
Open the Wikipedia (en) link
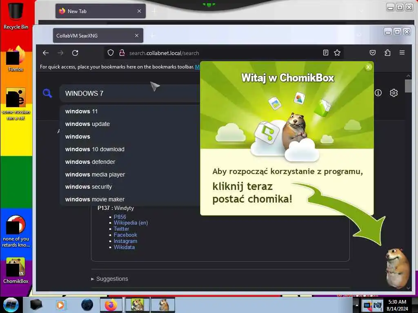pos(131,223)
